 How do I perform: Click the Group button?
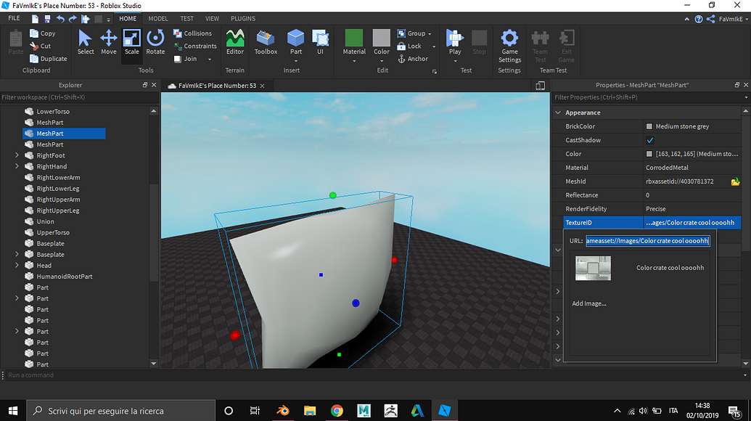(411, 33)
